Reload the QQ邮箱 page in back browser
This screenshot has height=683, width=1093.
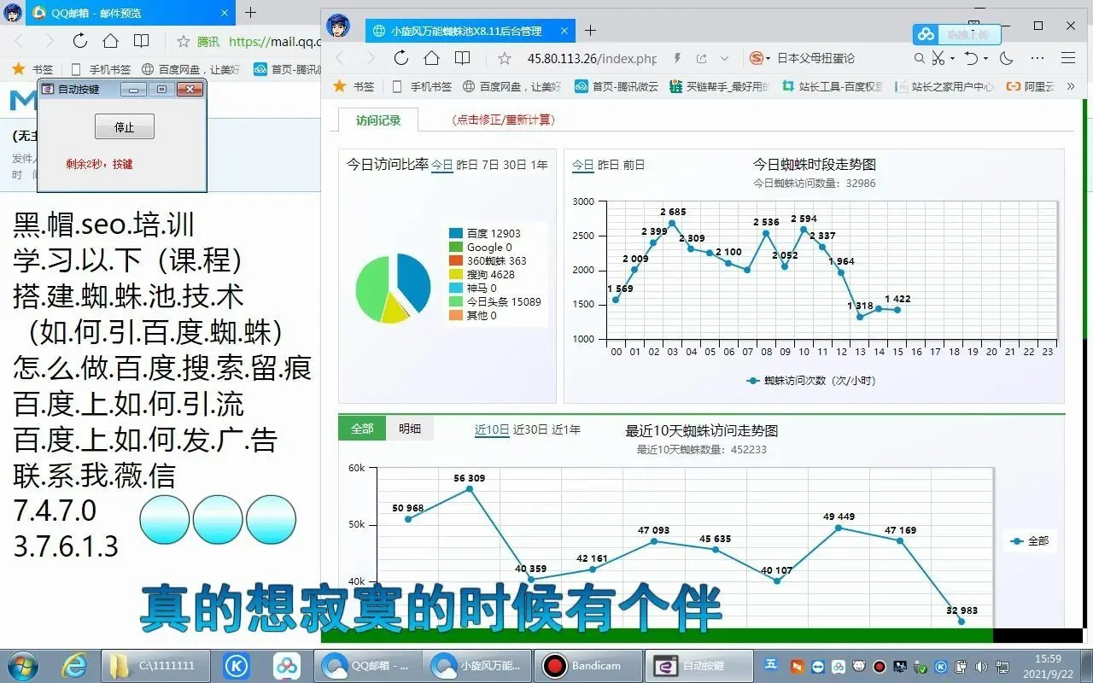[x=79, y=41]
